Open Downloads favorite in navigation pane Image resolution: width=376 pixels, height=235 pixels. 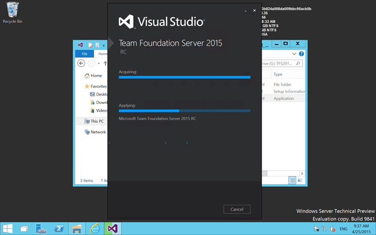(x=99, y=102)
